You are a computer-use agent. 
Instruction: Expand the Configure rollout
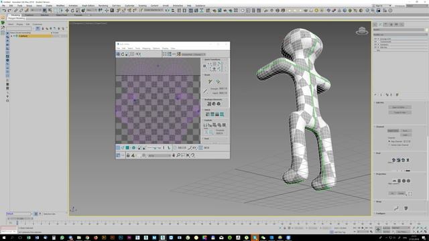(x=380, y=214)
